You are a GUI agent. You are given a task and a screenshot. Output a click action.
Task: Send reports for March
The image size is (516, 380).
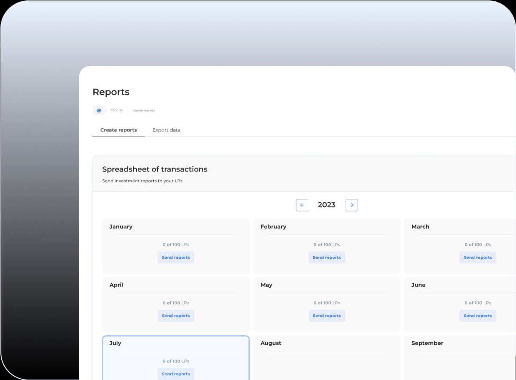[477, 257]
